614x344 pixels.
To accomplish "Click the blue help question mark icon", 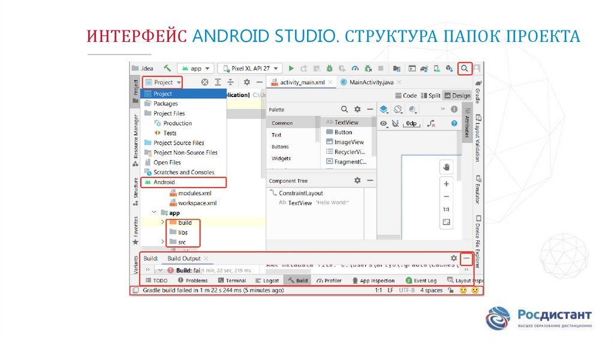I will coord(454,123).
